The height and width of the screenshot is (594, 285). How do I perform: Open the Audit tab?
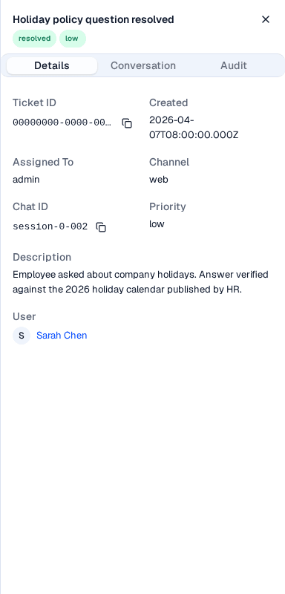tap(234, 65)
